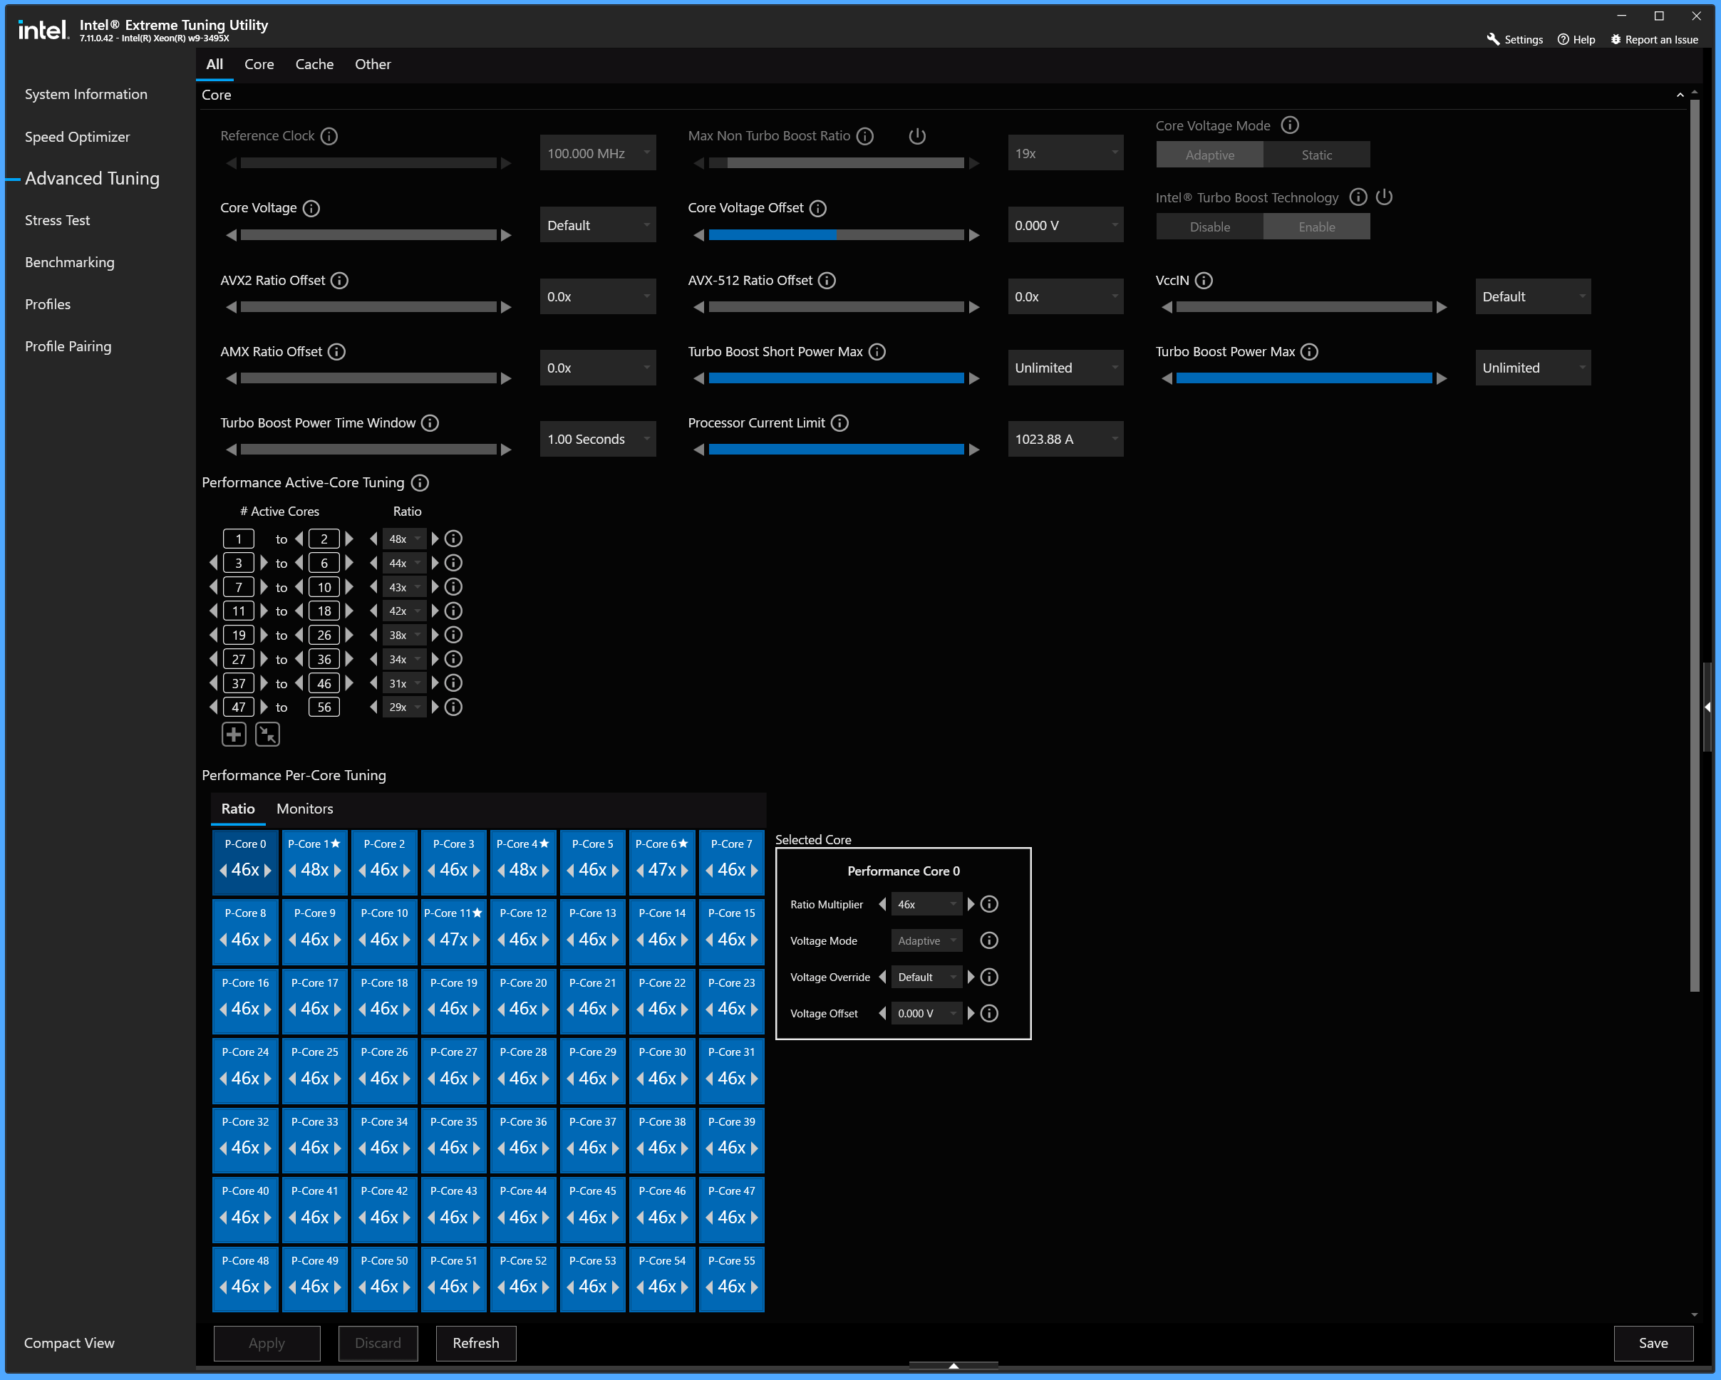Open Core Voltage Offset info icon
The height and width of the screenshot is (1380, 1721).
818,208
